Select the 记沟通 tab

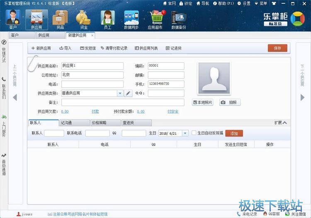click(x=74, y=122)
